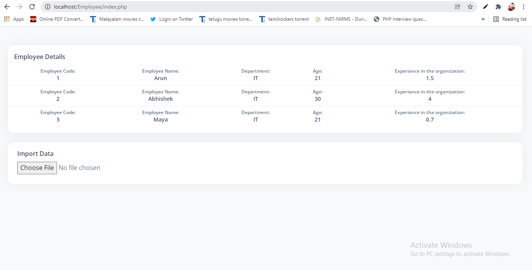Expand hidden bookmarks with double chevron
The image size is (532, 270).
coord(483,19)
